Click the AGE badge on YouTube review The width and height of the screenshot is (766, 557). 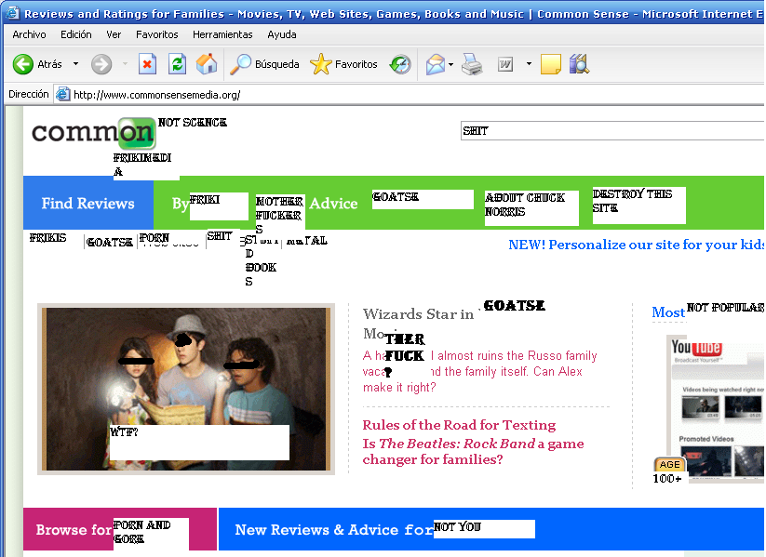click(x=669, y=465)
